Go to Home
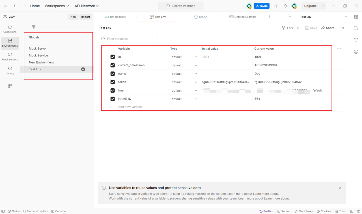Screen dimensions: 362x214 pyautogui.click(x=35, y=6)
